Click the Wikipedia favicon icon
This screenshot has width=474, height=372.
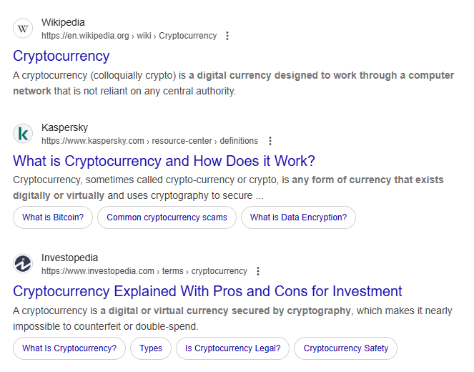(x=23, y=29)
